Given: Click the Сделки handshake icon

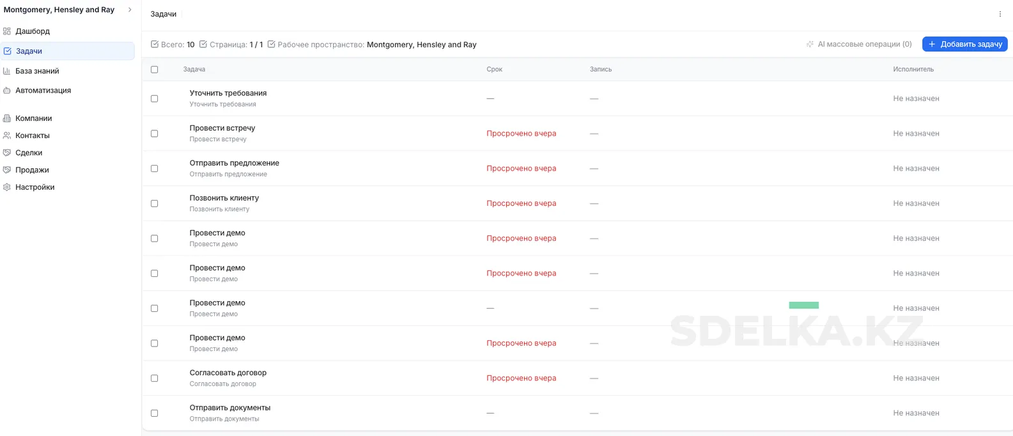Looking at the screenshot, I should tap(7, 153).
